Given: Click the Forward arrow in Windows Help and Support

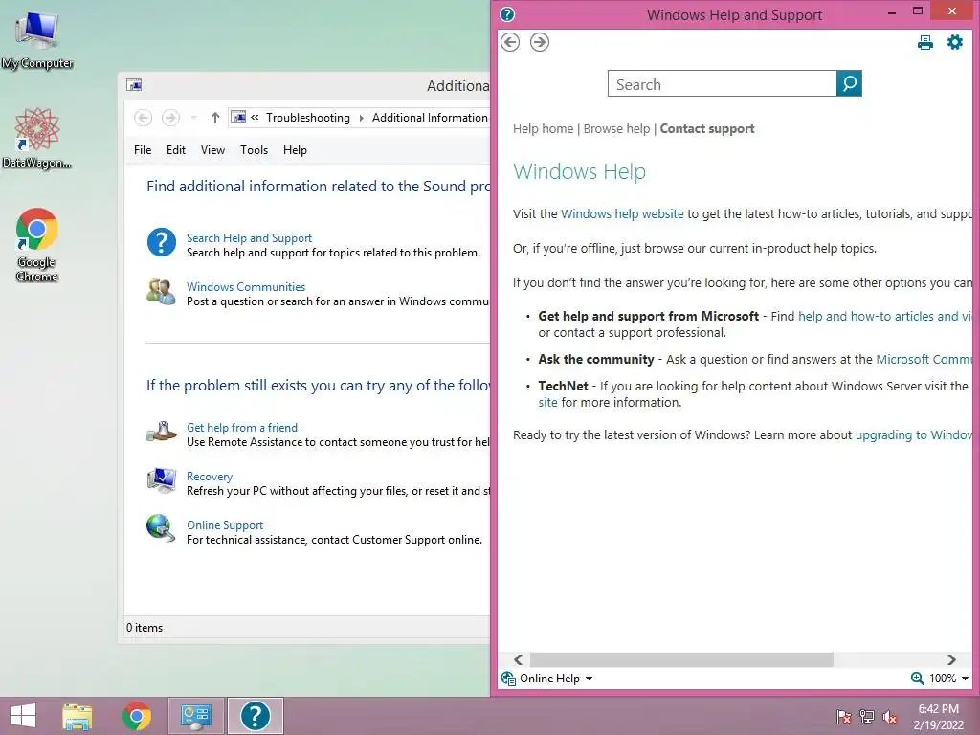Looking at the screenshot, I should [540, 42].
